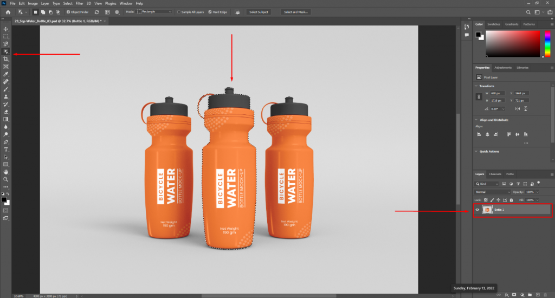Collapse the Quick Actions section
Image resolution: width=555 pixels, height=298 pixels.
point(476,152)
